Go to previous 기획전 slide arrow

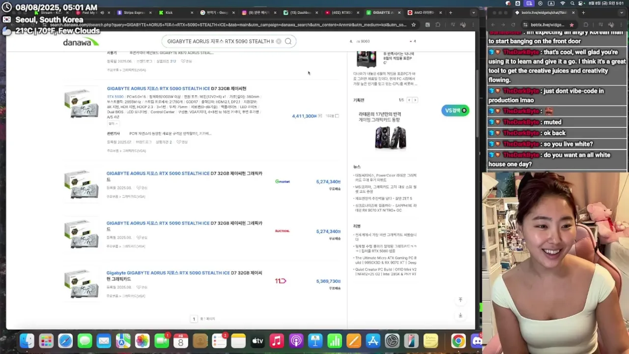pos(409,100)
